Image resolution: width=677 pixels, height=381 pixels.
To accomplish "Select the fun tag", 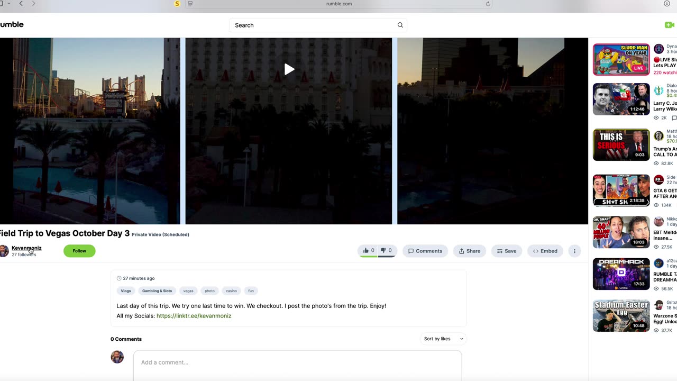I will pyautogui.click(x=251, y=291).
